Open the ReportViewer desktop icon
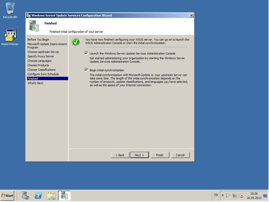The image size is (269, 202). pos(10,37)
